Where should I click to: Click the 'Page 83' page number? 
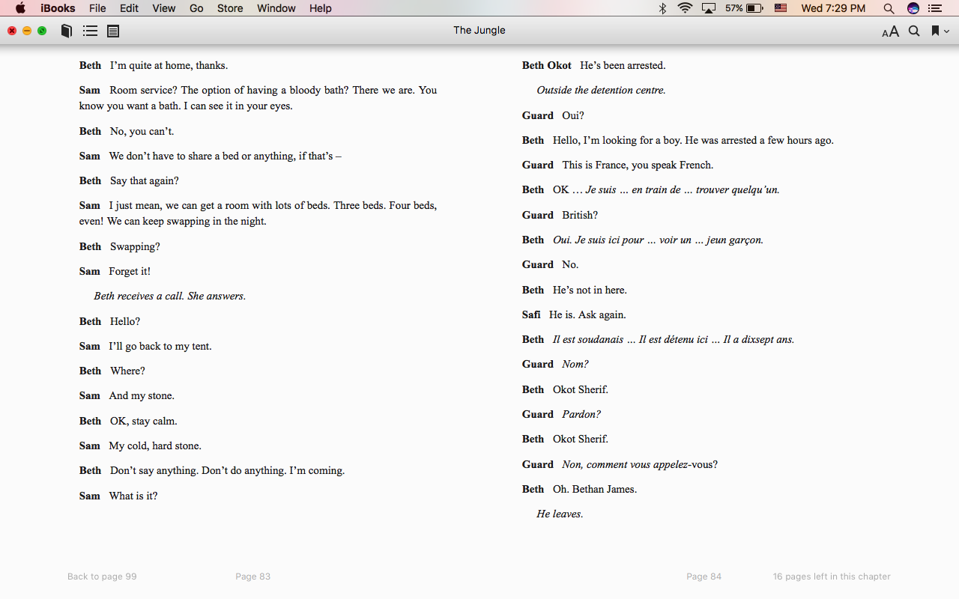click(252, 577)
